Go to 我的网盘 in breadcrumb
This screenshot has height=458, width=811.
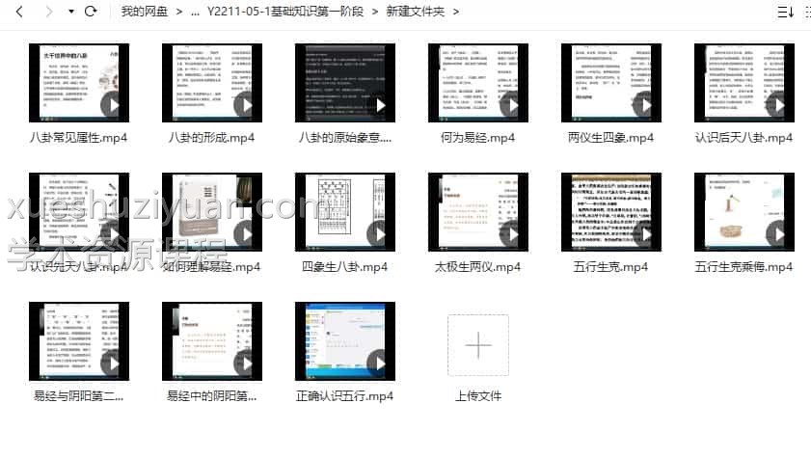[x=144, y=12]
